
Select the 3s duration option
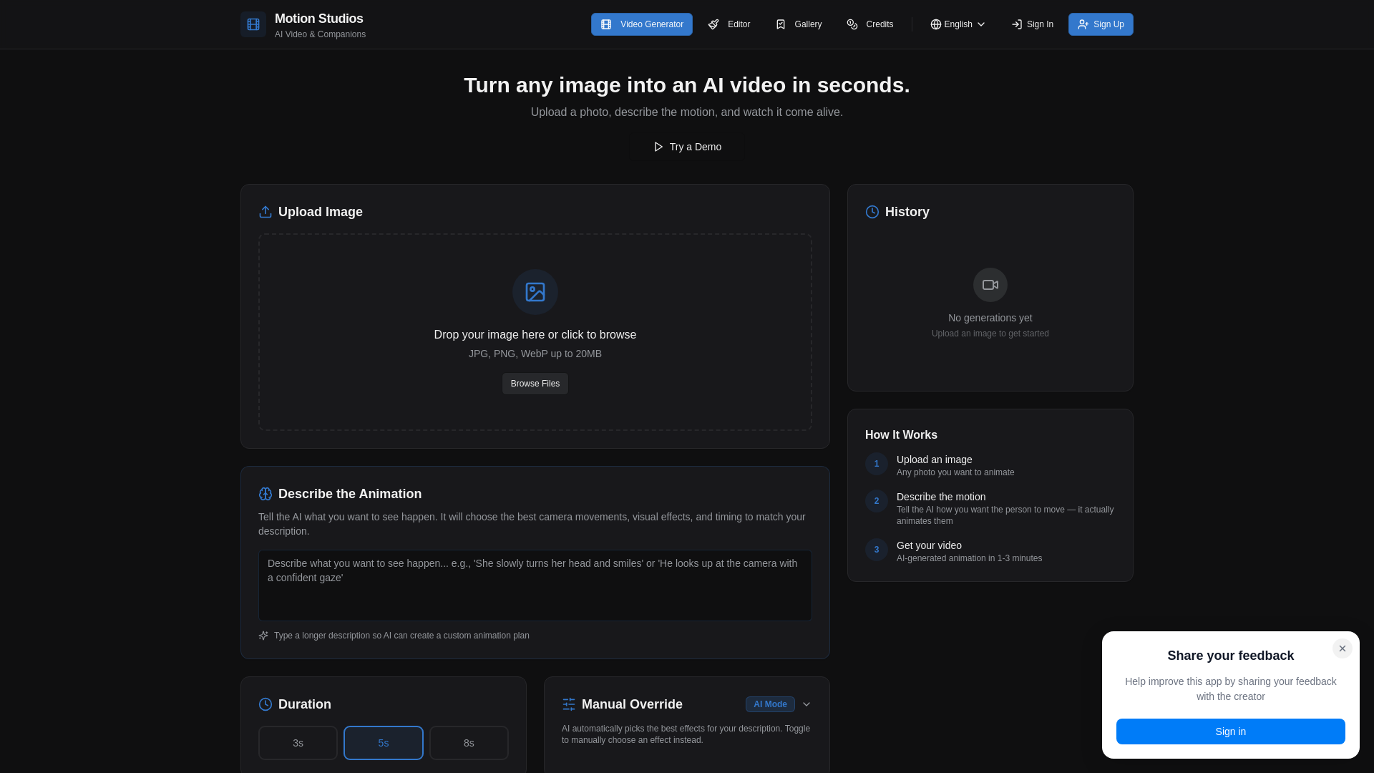coord(298,743)
